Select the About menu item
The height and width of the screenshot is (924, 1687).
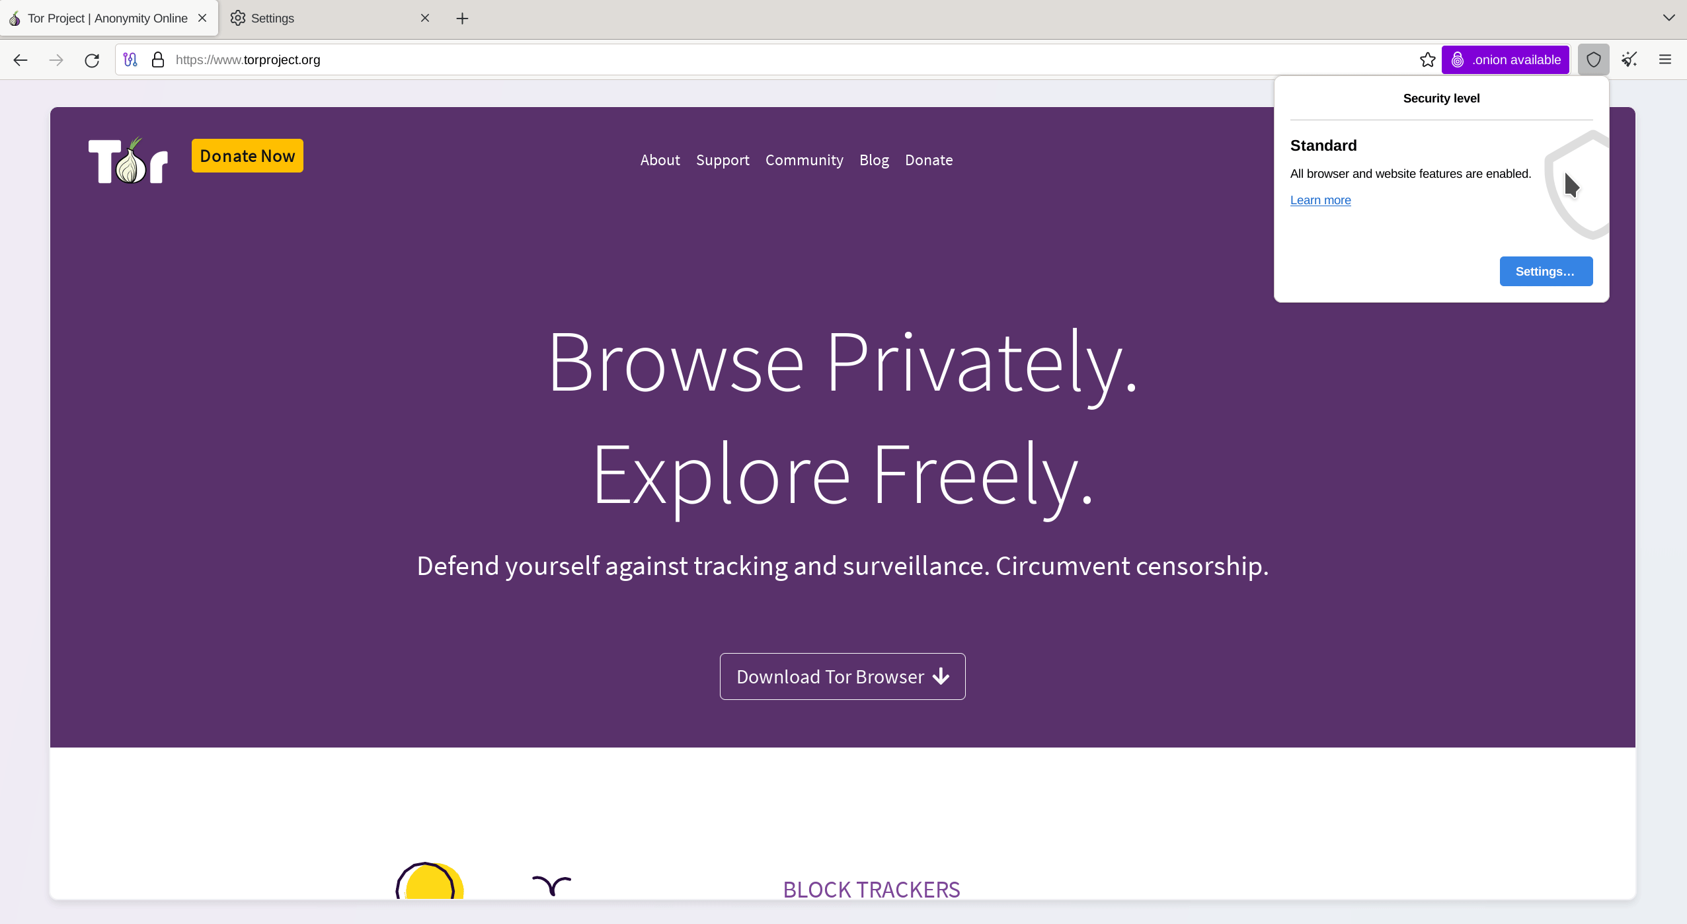pos(660,159)
